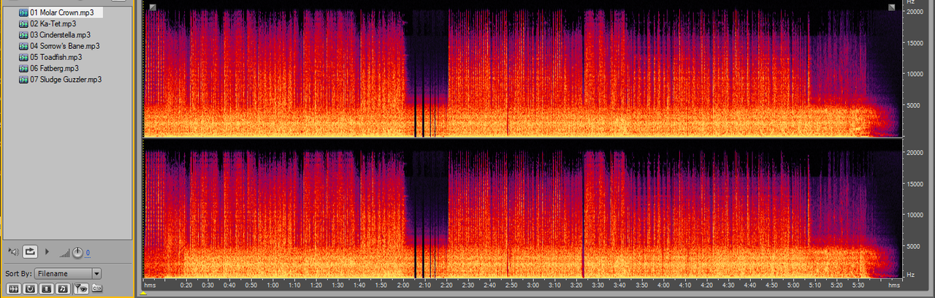Click waveform icon beside 02 Ka-Tet.mp3
The height and width of the screenshot is (298, 935).
pyautogui.click(x=23, y=23)
